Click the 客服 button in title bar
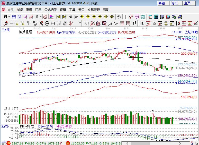The height and width of the screenshot is (145, 199). click(162, 3)
